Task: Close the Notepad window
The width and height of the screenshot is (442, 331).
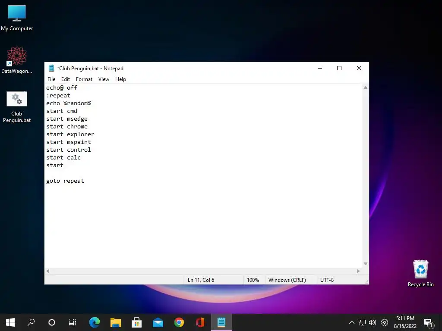Action: (x=359, y=68)
